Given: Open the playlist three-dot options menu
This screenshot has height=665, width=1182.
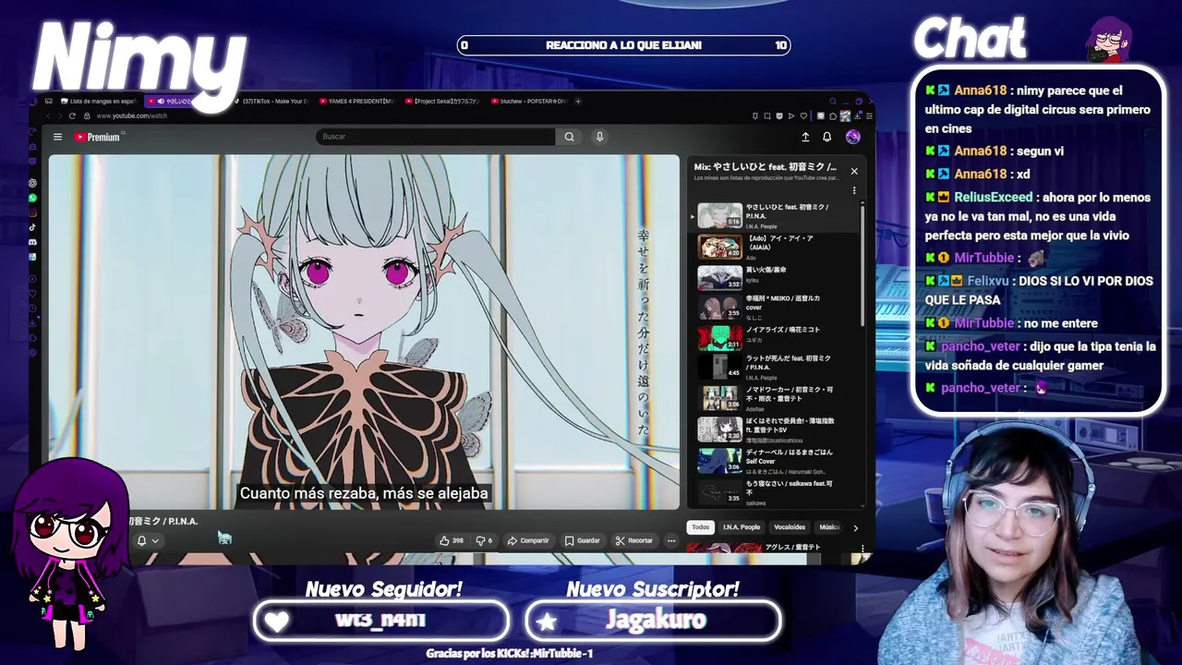Looking at the screenshot, I should (x=854, y=190).
